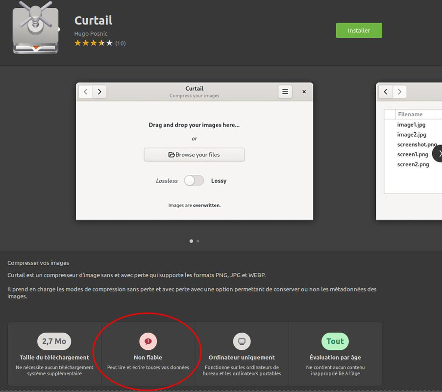This screenshot has width=442, height=392.
Task: Open the Évaluation par âge card
Action: [336, 354]
